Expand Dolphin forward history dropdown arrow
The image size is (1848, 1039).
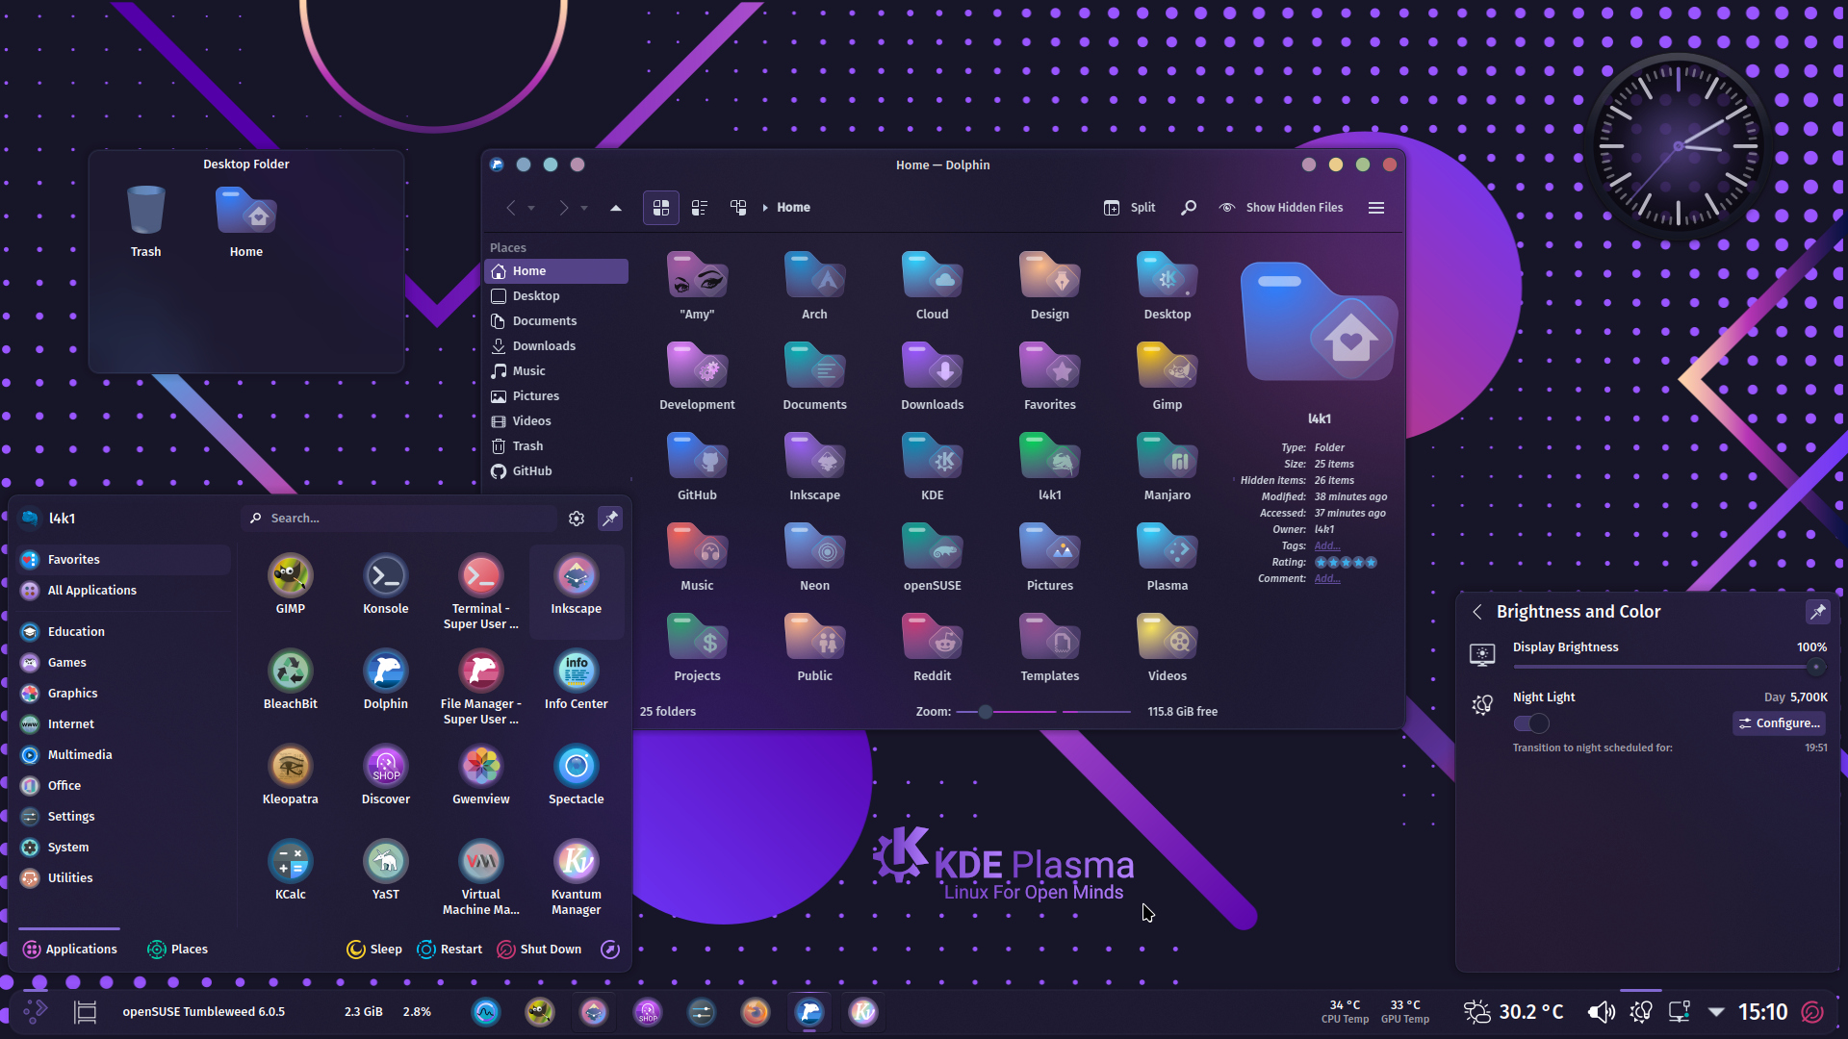584,208
